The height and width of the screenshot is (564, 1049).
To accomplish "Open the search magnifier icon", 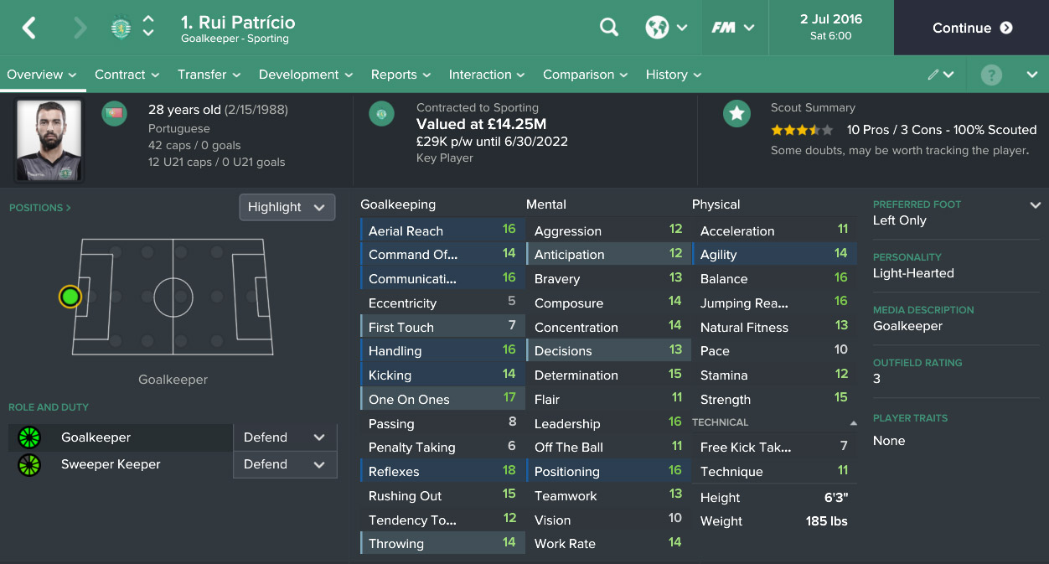I will (x=609, y=28).
